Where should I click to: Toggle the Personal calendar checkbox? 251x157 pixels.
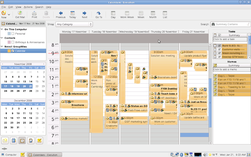(x=13, y=34)
